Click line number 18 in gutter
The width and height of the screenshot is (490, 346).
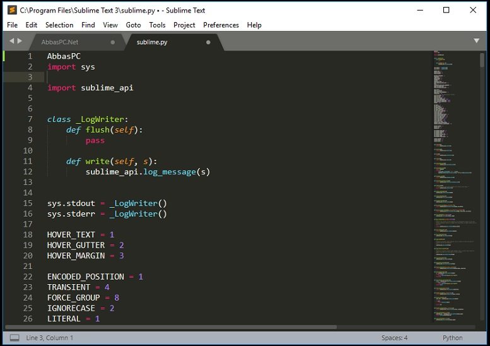click(x=28, y=235)
